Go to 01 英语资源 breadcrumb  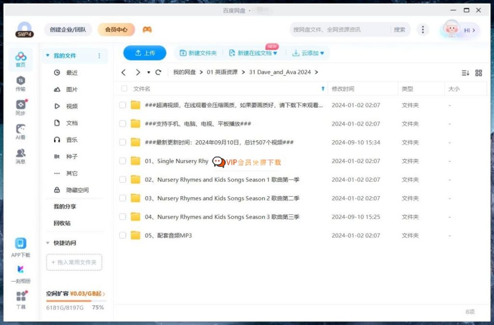point(222,72)
